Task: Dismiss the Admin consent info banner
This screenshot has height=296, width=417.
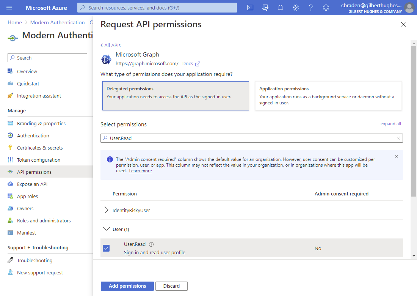Action: coord(396,156)
